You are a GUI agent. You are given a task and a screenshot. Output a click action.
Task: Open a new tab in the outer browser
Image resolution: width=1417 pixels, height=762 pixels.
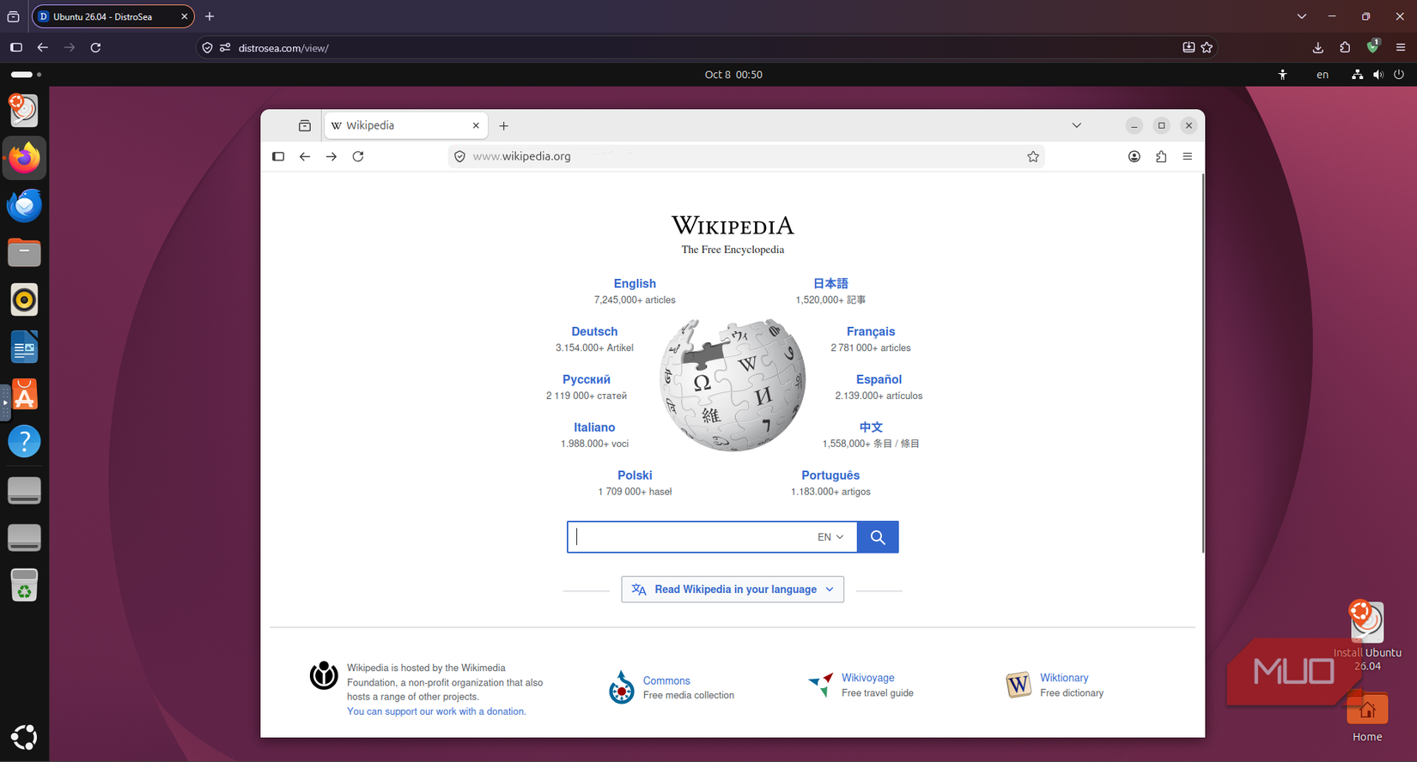coord(210,16)
